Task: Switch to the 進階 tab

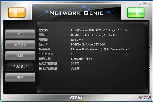Action: coord(20,56)
